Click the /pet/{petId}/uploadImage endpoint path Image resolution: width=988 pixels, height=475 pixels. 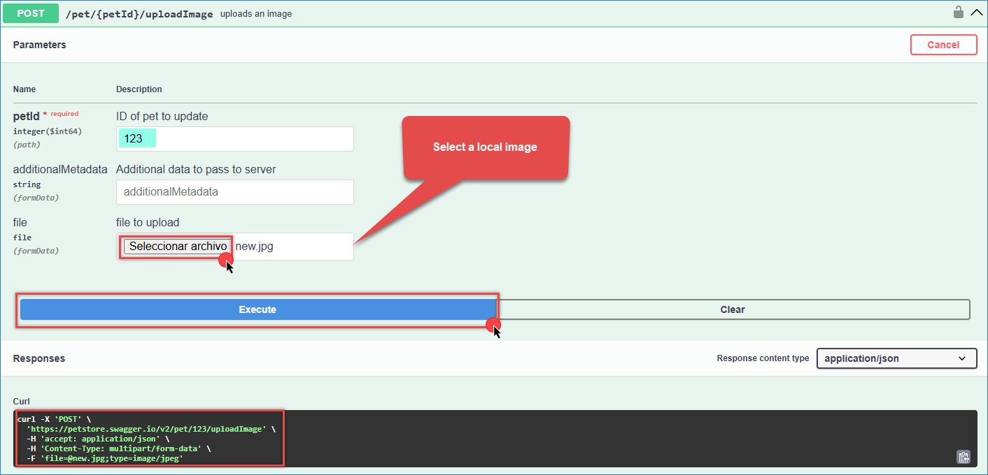pyautogui.click(x=139, y=14)
